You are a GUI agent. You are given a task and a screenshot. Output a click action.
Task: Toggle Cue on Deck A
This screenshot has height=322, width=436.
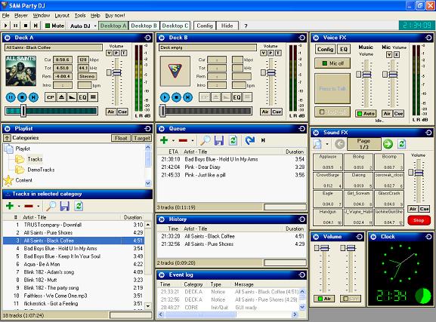(x=122, y=112)
